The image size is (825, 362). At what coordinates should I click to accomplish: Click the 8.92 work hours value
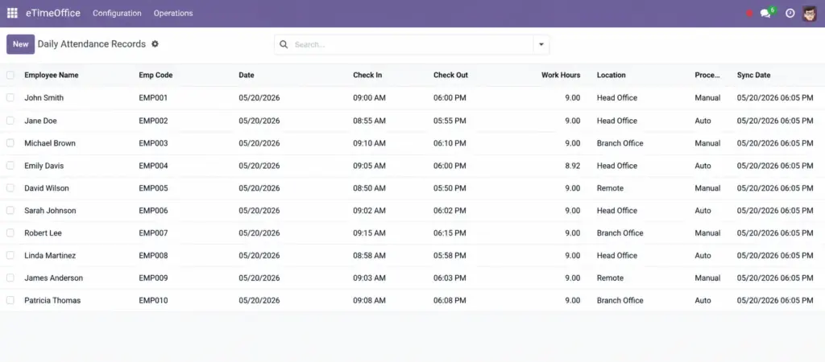tap(573, 166)
